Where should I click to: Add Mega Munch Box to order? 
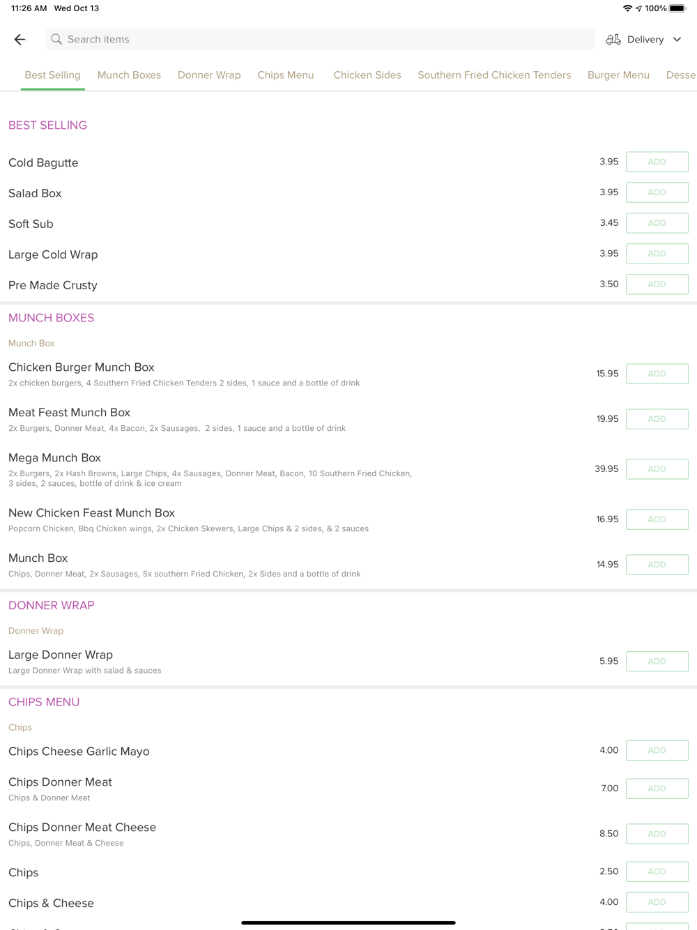657,469
